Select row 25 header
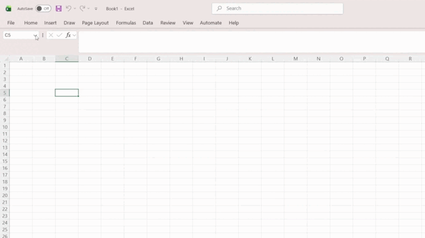Image resolution: width=425 pixels, height=238 pixels. [x=5, y=229]
